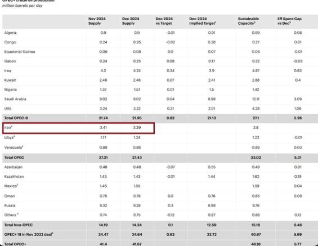
Task: Click Total OPEC+ Dec supply 41.67
Action: click(137, 244)
